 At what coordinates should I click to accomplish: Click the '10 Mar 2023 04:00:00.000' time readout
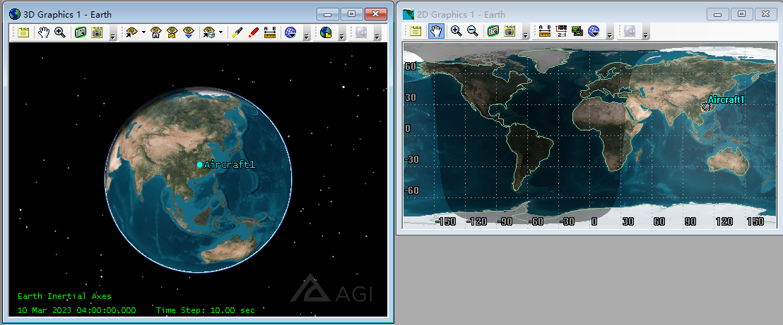(77, 310)
